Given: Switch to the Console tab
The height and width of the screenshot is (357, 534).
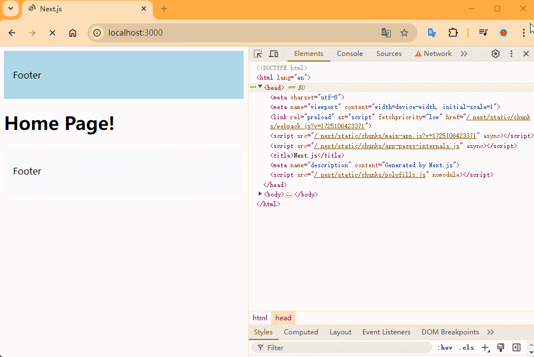Looking at the screenshot, I should [x=350, y=54].
